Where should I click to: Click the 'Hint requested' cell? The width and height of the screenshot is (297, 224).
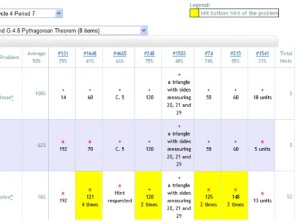click(119, 195)
